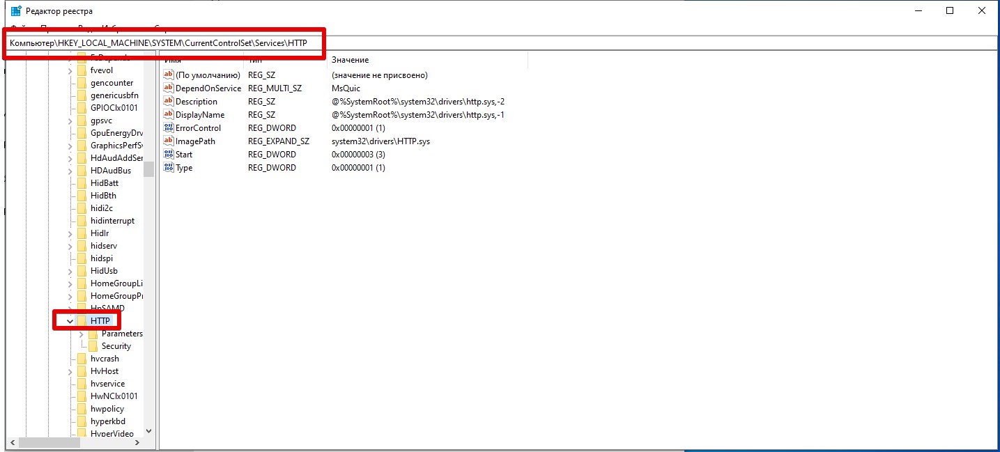Expand the gpsvc key node
The image size is (1000, 452).
70,120
